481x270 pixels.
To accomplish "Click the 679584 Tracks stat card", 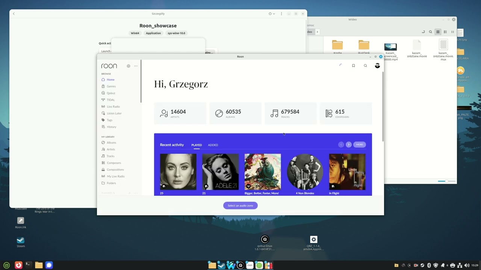I will pyautogui.click(x=290, y=113).
